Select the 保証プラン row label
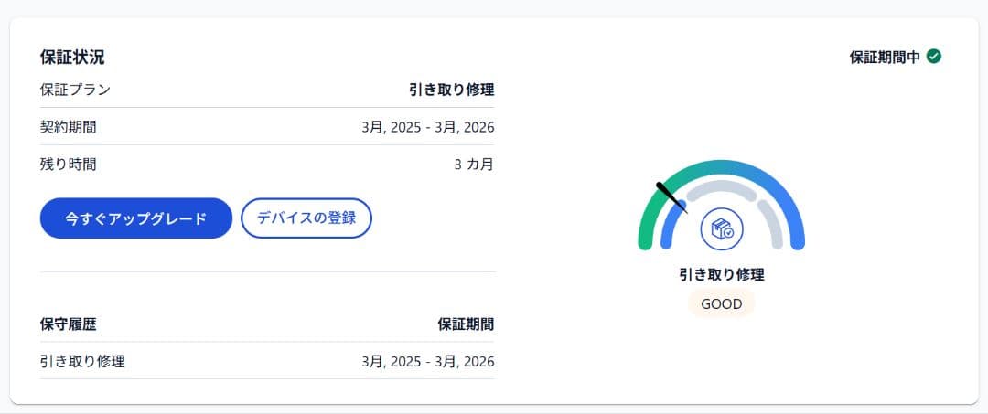 pos(75,90)
